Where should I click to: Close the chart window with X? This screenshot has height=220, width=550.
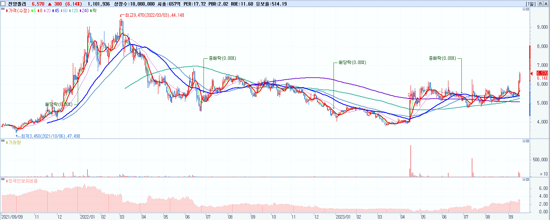[x=546, y=4]
